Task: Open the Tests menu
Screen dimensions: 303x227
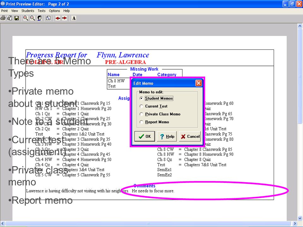Action: coord(42,11)
